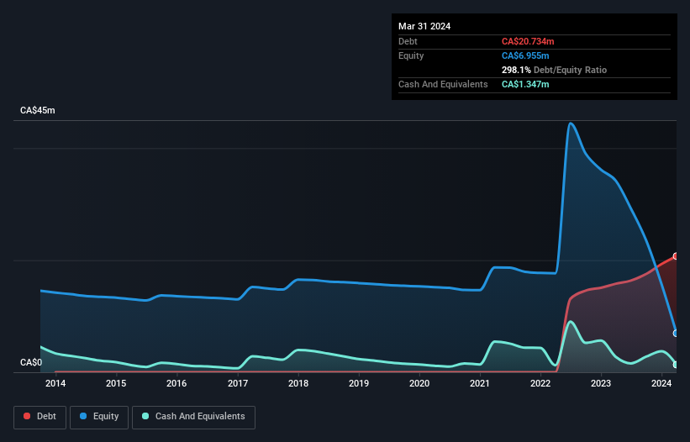Click the Equity label in tooltip

pos(411,55)
